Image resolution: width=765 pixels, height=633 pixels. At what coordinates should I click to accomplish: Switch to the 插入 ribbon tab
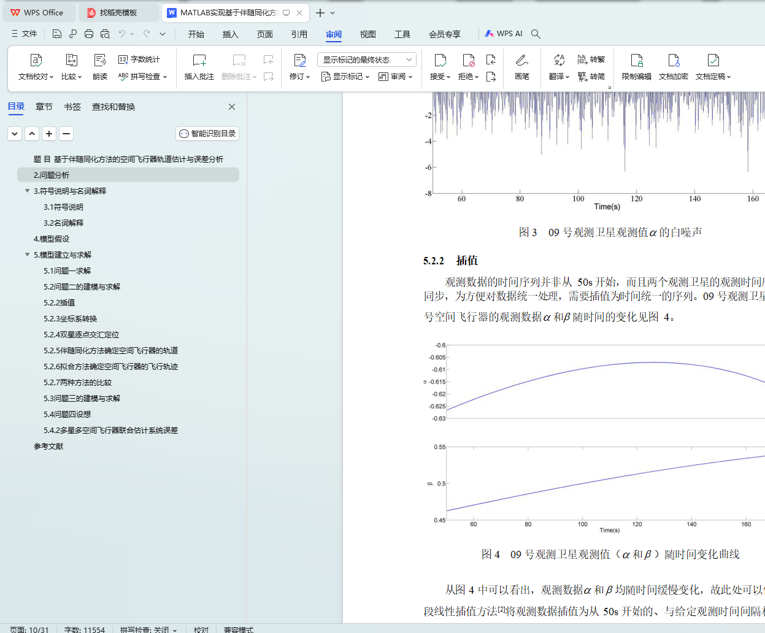click(231, 34)
